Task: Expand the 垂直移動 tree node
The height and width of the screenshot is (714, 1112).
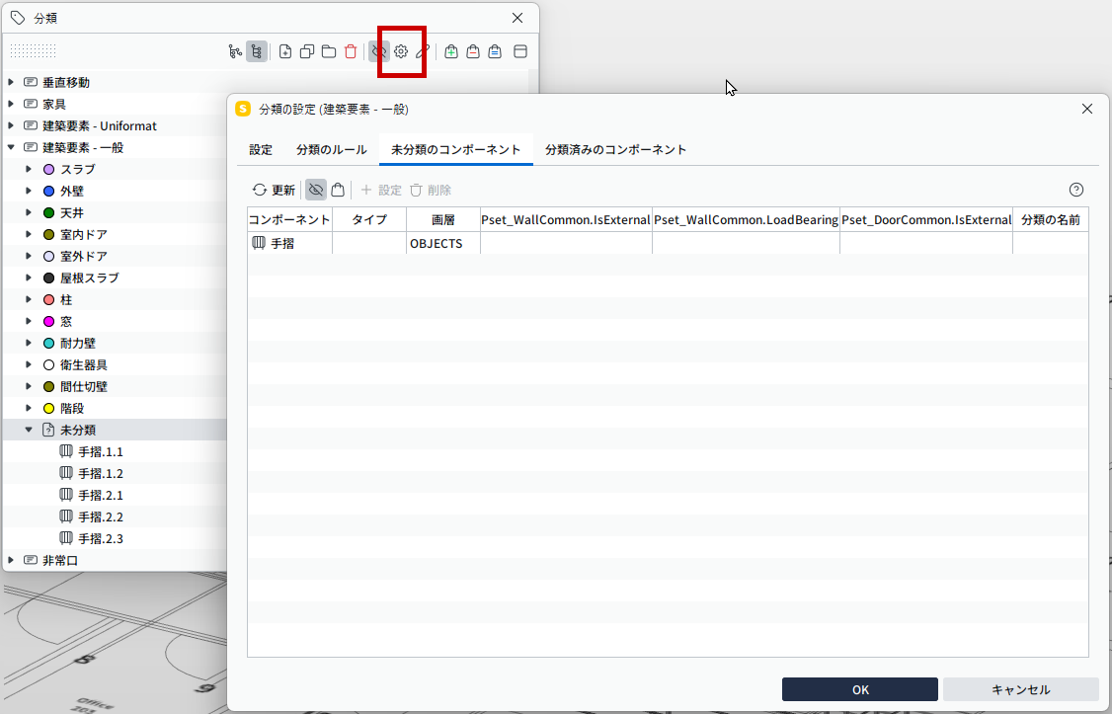Action: click(x=11, y=82)
